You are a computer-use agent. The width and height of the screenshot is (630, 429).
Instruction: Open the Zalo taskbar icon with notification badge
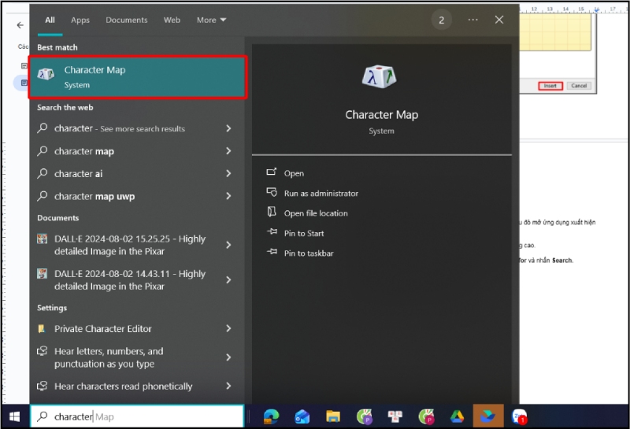519,416
